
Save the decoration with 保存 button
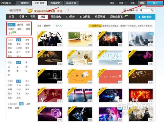tap(155, 3)
